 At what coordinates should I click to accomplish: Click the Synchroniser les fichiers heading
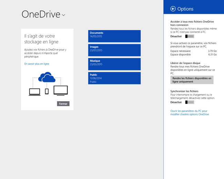point(184,91)
